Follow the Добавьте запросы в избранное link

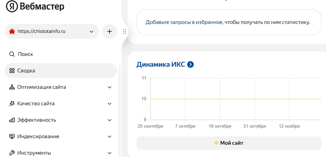[184, 22]
